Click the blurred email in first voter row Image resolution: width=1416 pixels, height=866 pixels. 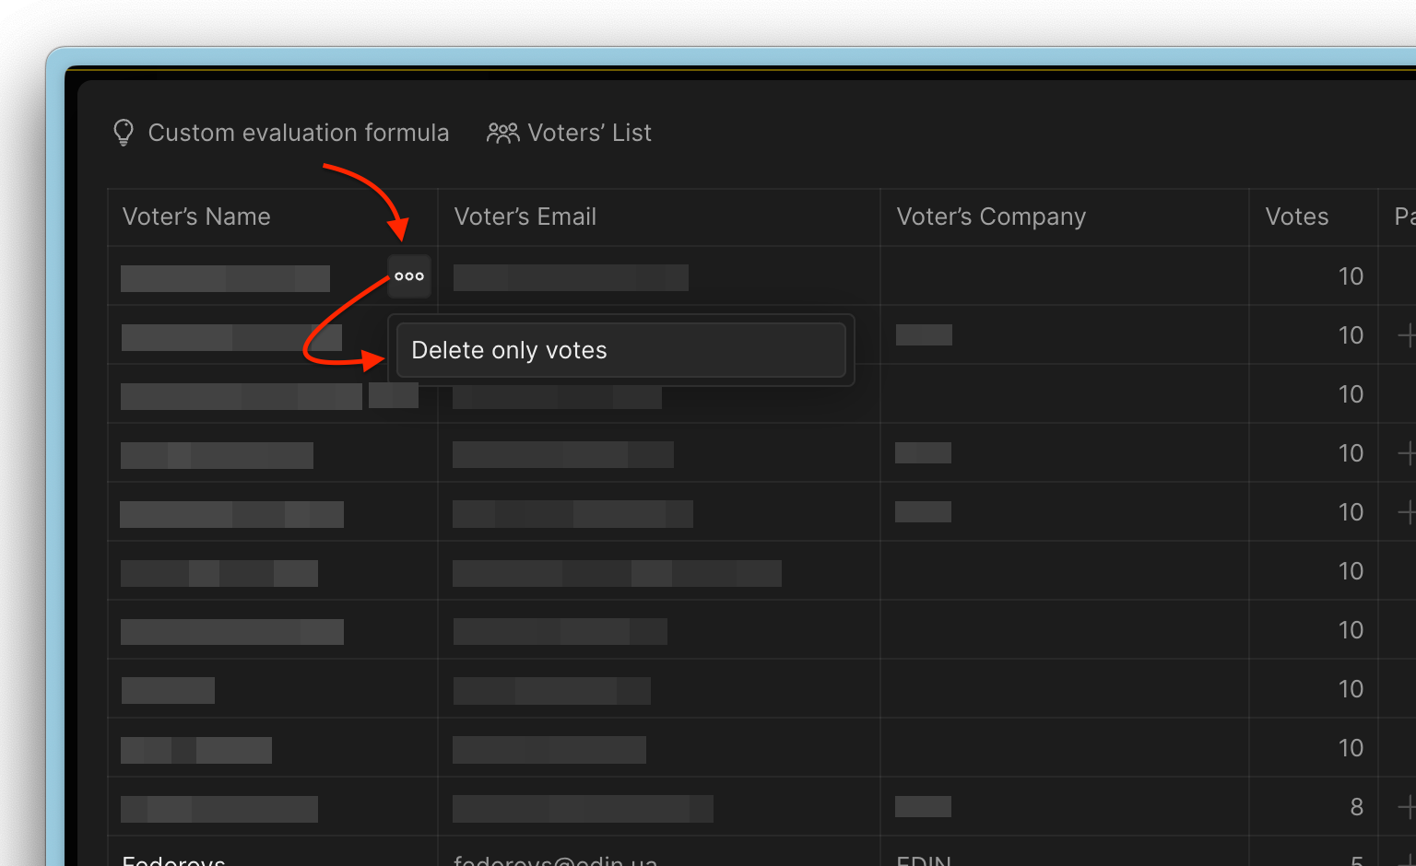571,277
